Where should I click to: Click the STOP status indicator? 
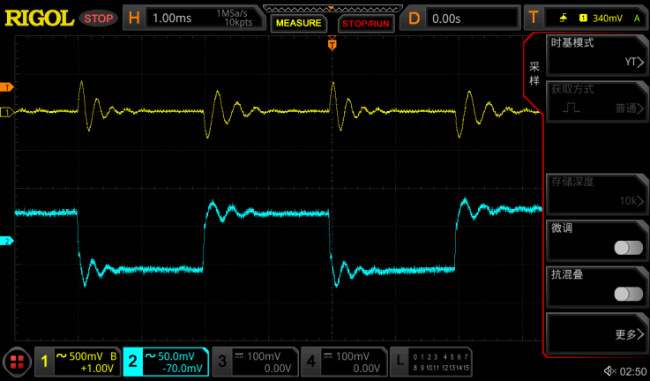click(99, 19)
